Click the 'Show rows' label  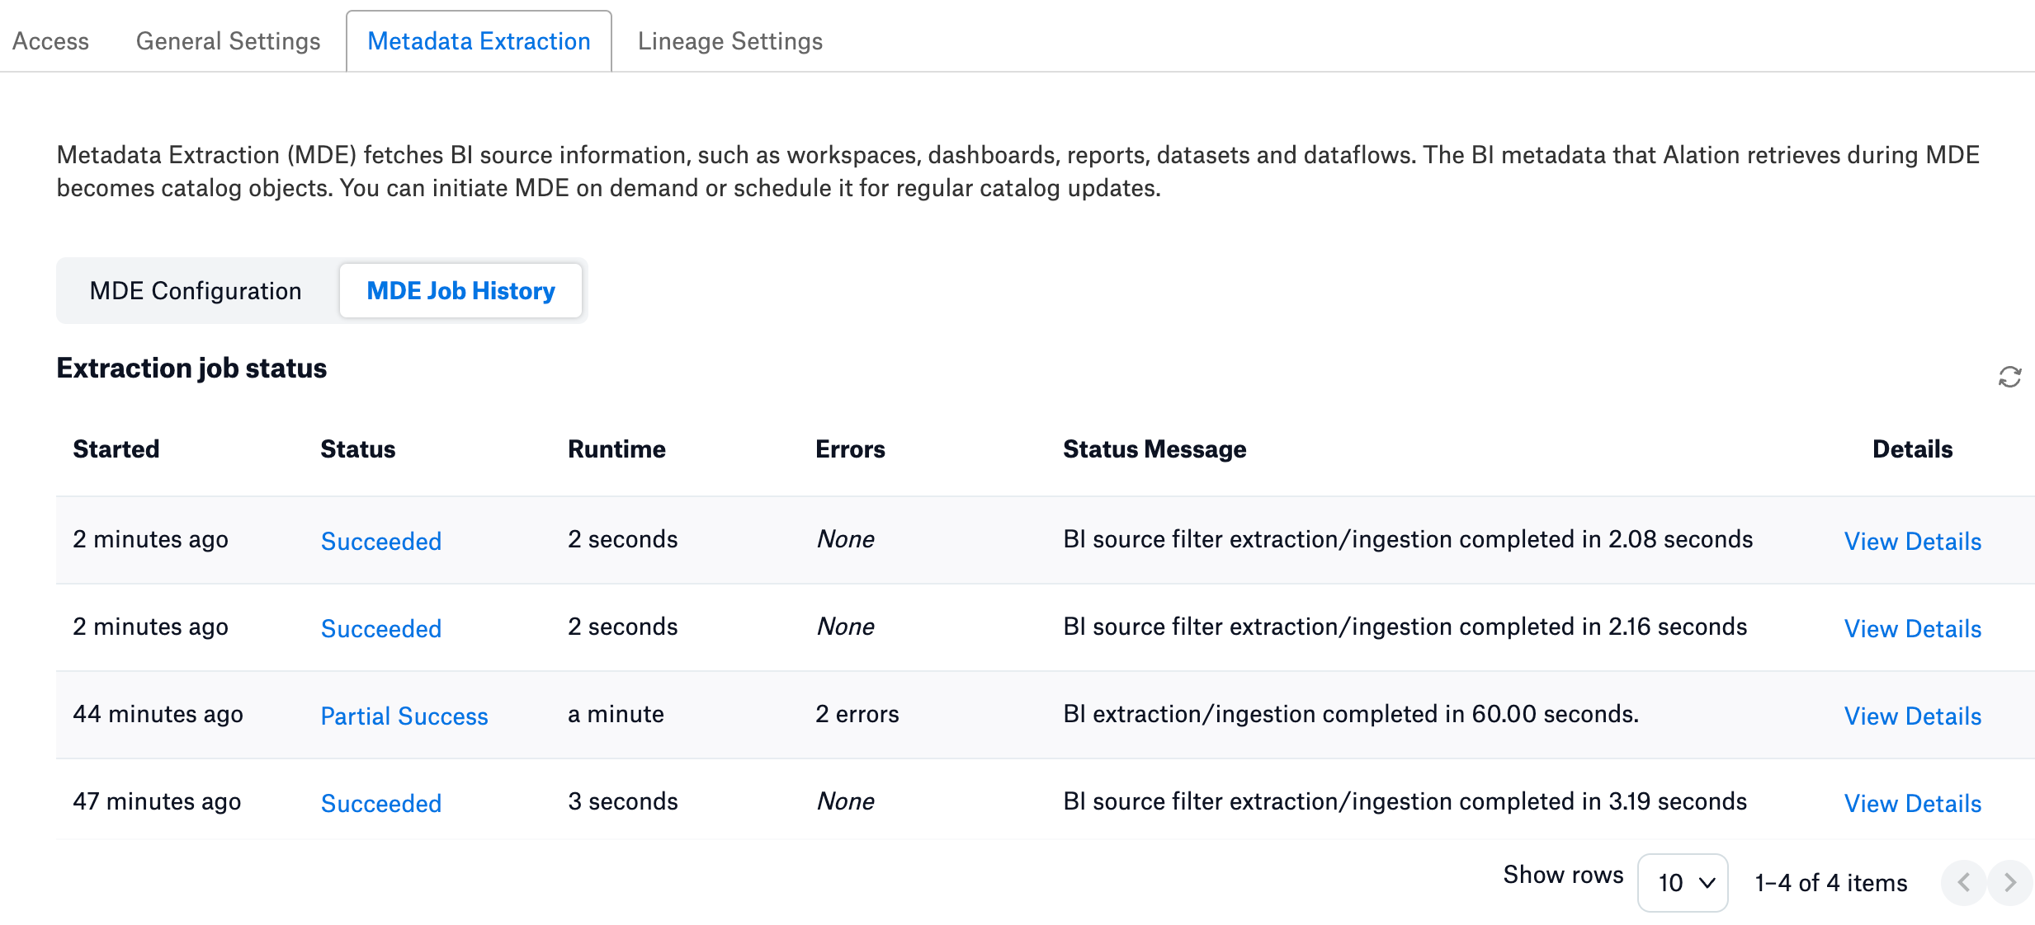click(1563, 875)
